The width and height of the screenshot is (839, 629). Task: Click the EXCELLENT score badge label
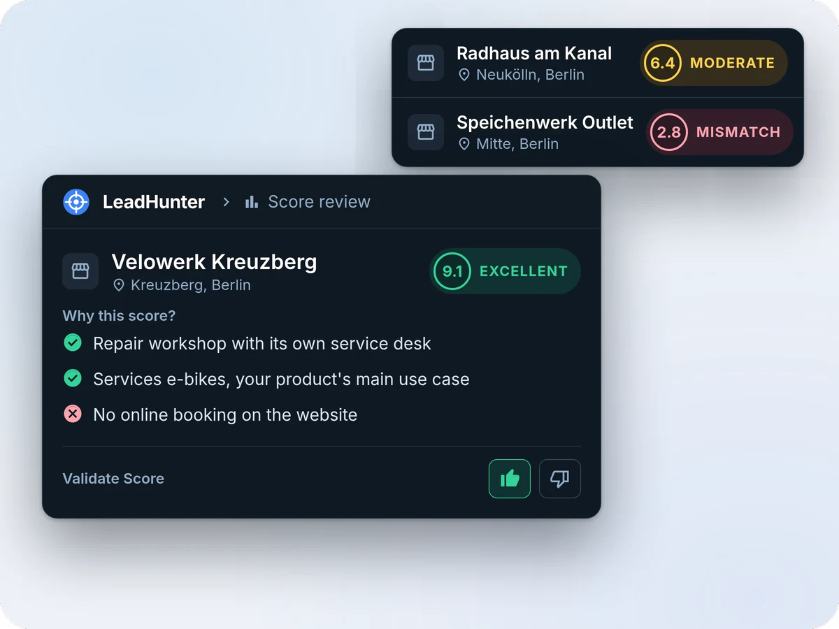pyautogui.click(x=524, y=271)
